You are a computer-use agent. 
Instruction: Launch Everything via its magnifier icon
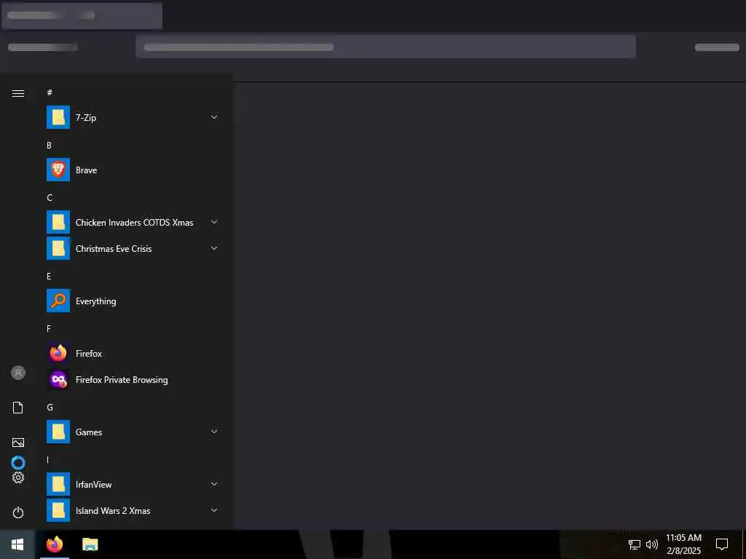[x=58, y=301]
